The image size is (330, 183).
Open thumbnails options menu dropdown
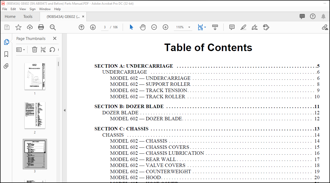click(x=21, y=50)
